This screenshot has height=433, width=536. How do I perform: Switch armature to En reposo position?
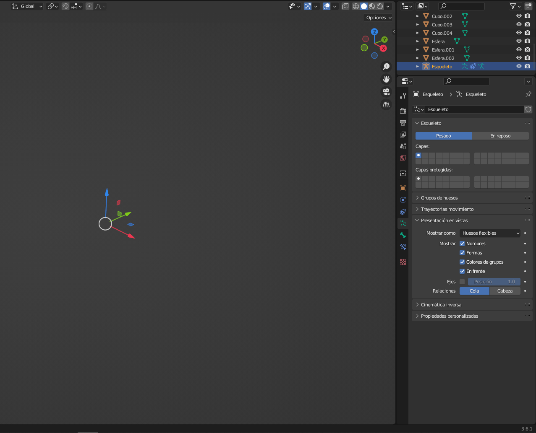[500, 135]
